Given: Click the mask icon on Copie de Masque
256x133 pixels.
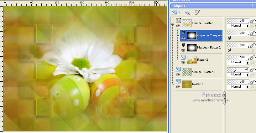Looking at the screenshot, I should click(x=183, y=33).
